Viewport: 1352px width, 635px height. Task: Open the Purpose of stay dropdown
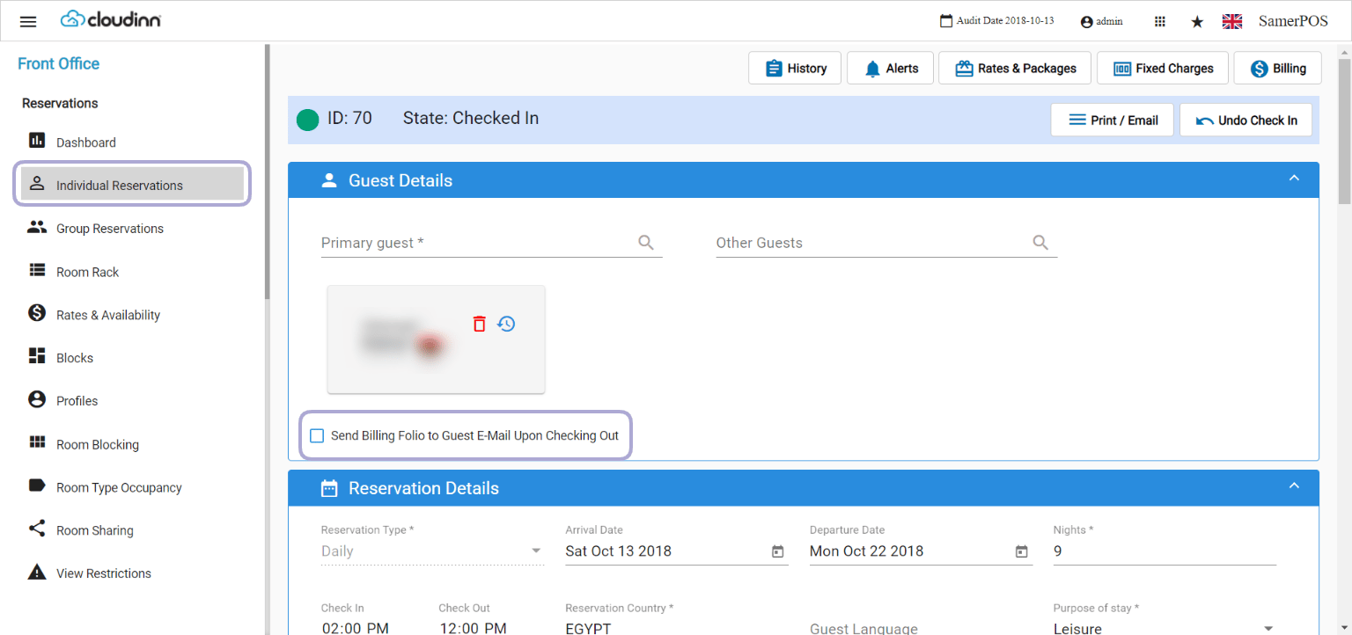pos(1165,628)
